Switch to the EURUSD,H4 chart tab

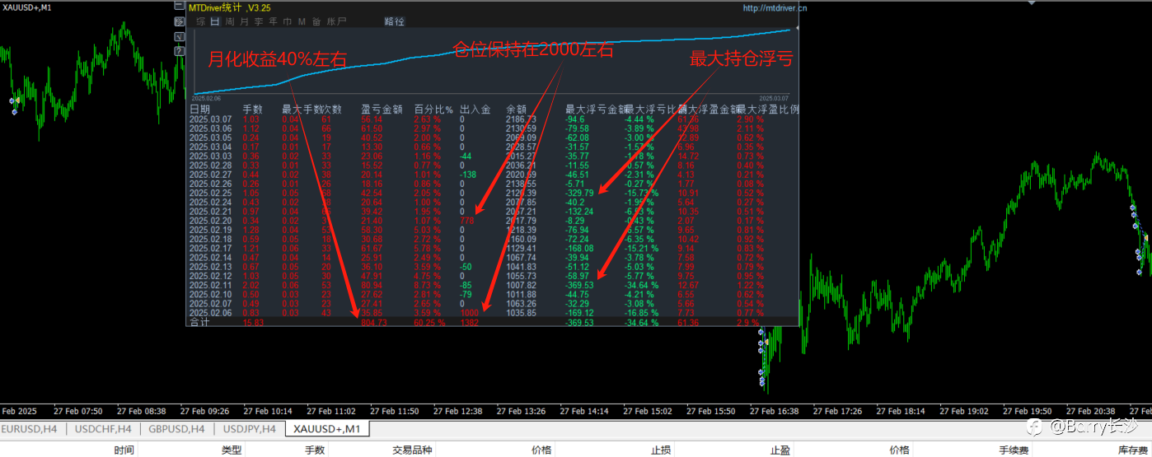pyautogui.click(x=29, y=428)
